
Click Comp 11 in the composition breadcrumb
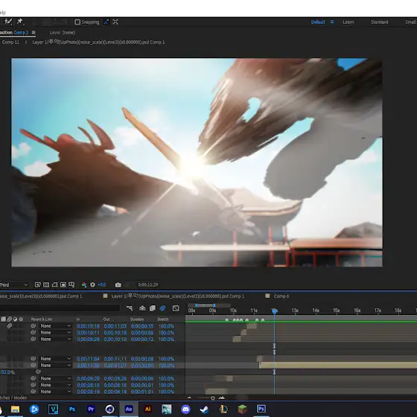click(10, 42)
